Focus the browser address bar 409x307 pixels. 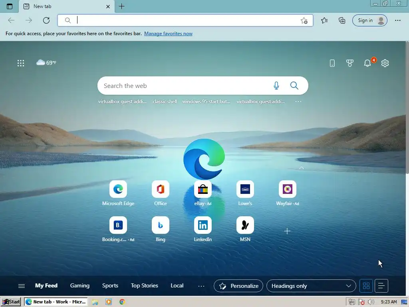[185, 20]
